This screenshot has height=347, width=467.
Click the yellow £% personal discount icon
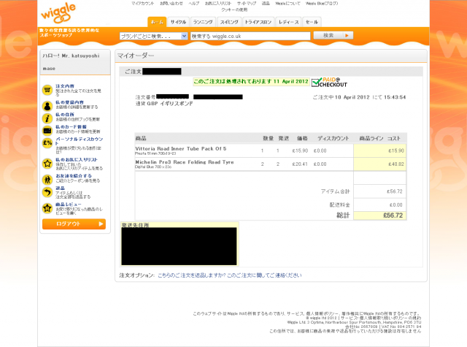coord(47,142)
